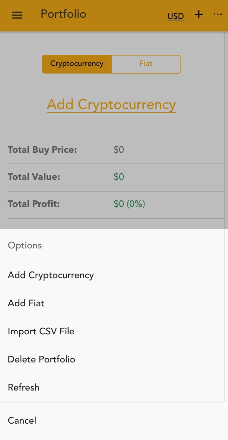The width and height of the screenshot is (228, 440).
Task: Tap the green $0 total value
Action: (x=119, y=177)
